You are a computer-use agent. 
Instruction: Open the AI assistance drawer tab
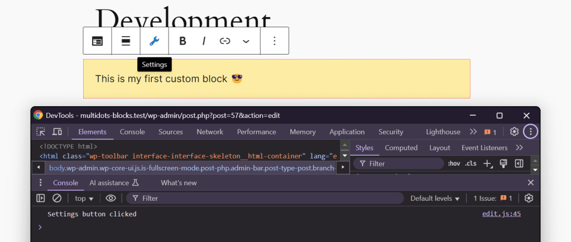click(x=114, y=183)
